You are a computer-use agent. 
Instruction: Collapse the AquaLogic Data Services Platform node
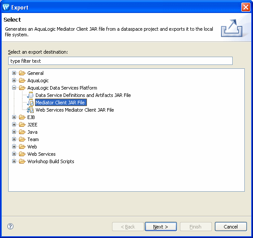click(x=14, y=88)
